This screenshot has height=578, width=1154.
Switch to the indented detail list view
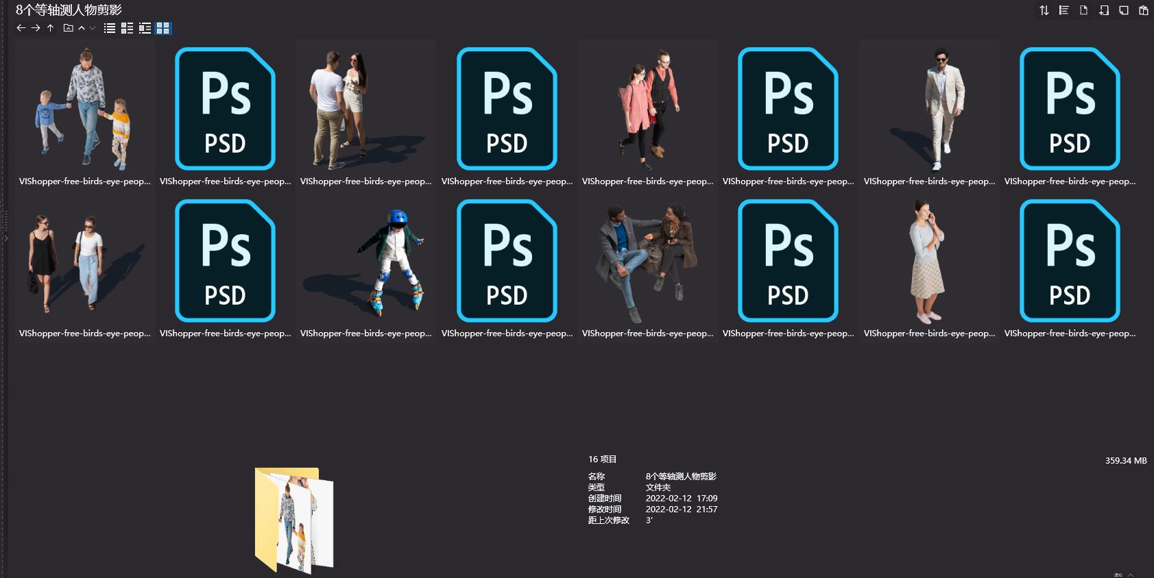(x=145, y=28)
